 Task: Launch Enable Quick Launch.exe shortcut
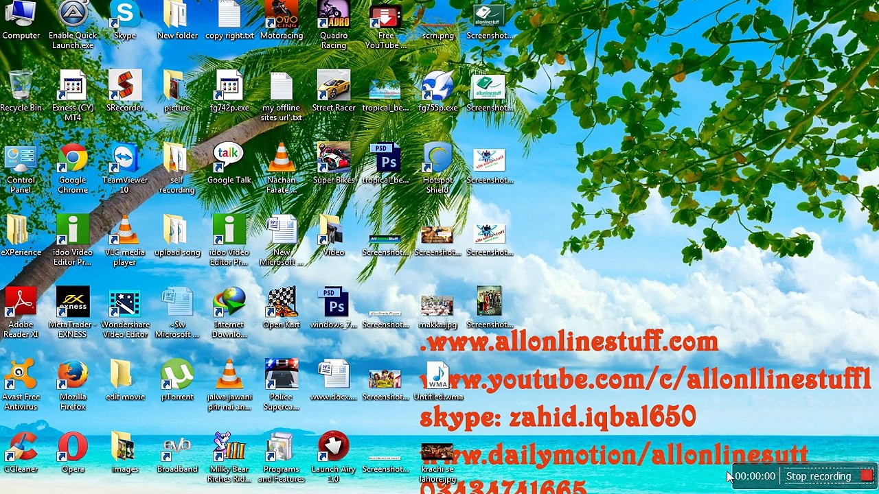73,25
